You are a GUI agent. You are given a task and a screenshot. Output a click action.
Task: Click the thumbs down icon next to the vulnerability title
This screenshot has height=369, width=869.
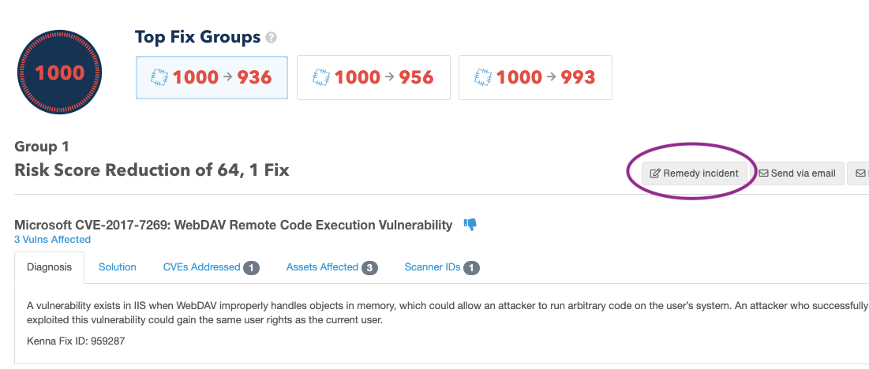[x=470, y=225]
